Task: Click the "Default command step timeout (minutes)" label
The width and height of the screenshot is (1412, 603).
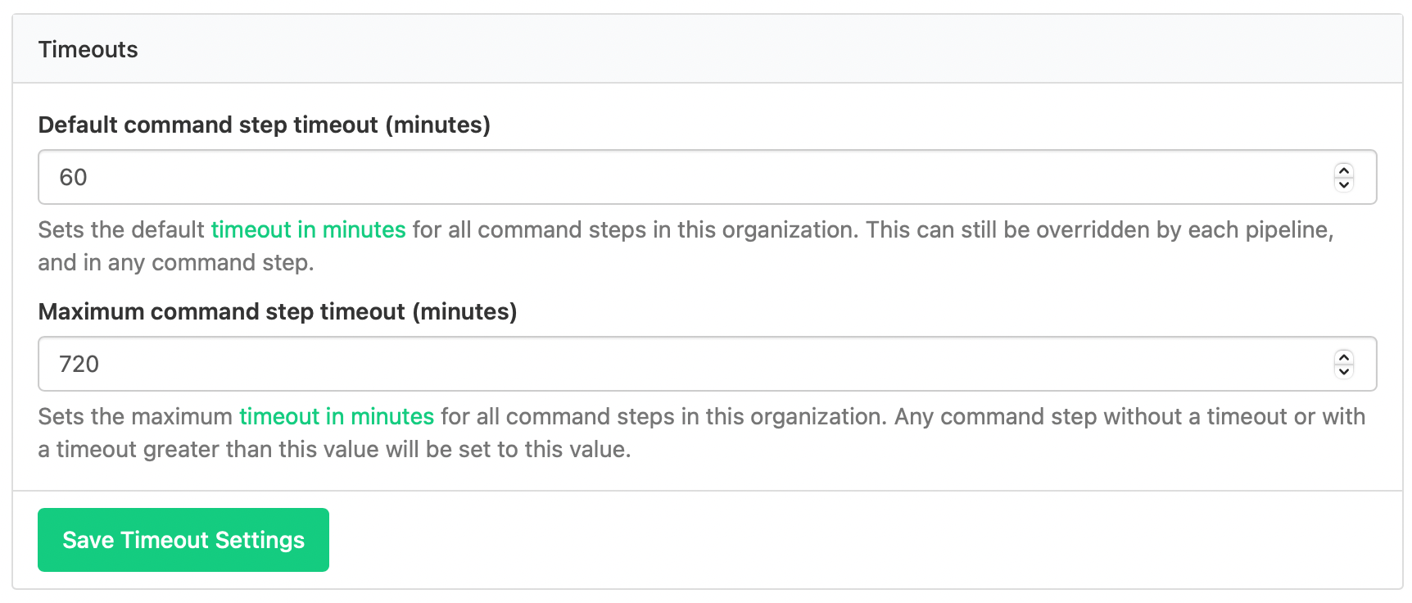Action: click(264, 125)
